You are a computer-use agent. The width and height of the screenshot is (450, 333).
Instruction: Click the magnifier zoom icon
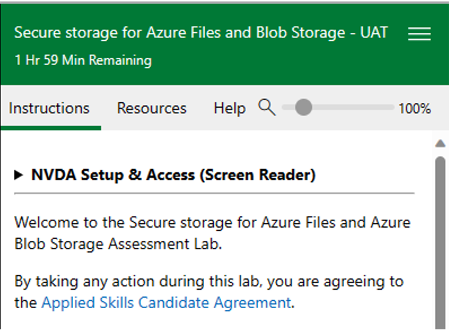point(267,108)
